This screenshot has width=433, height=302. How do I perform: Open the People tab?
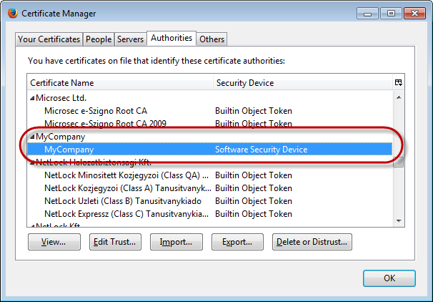coord(99,39)
